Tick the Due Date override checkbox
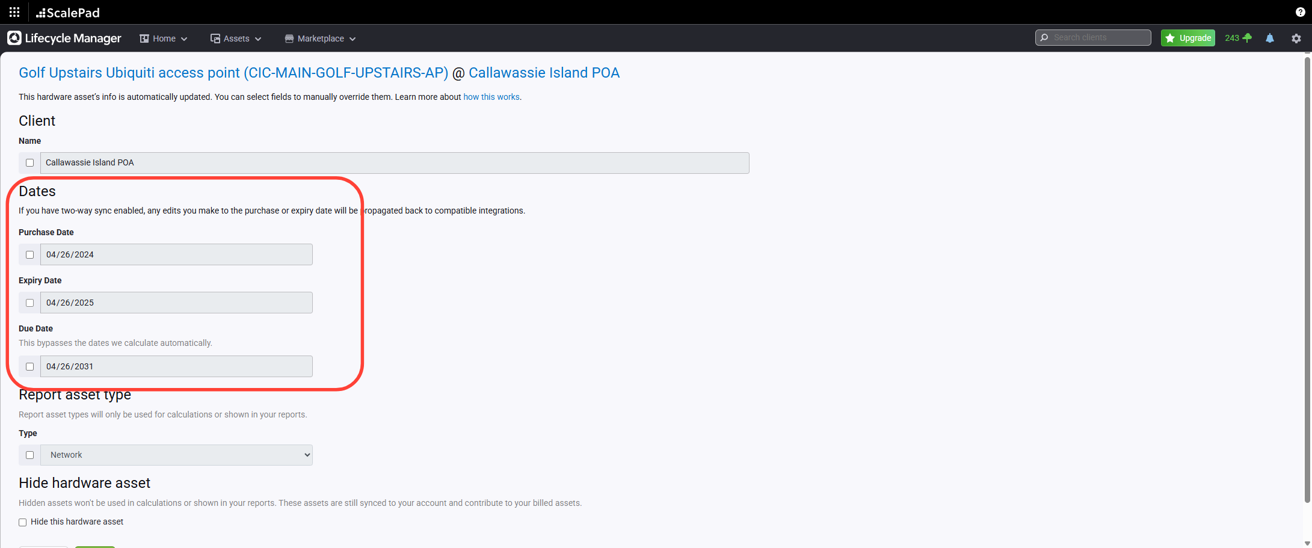Image resolution: width=1312 pixels, height=548 pixels. coord(29,366)
